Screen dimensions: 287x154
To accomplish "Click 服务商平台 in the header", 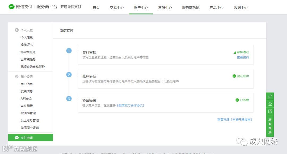I will [47, 7].
